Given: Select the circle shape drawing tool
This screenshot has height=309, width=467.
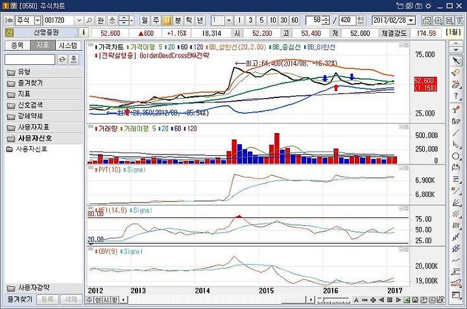Looking at the screenshot, I should coord(456,156).
